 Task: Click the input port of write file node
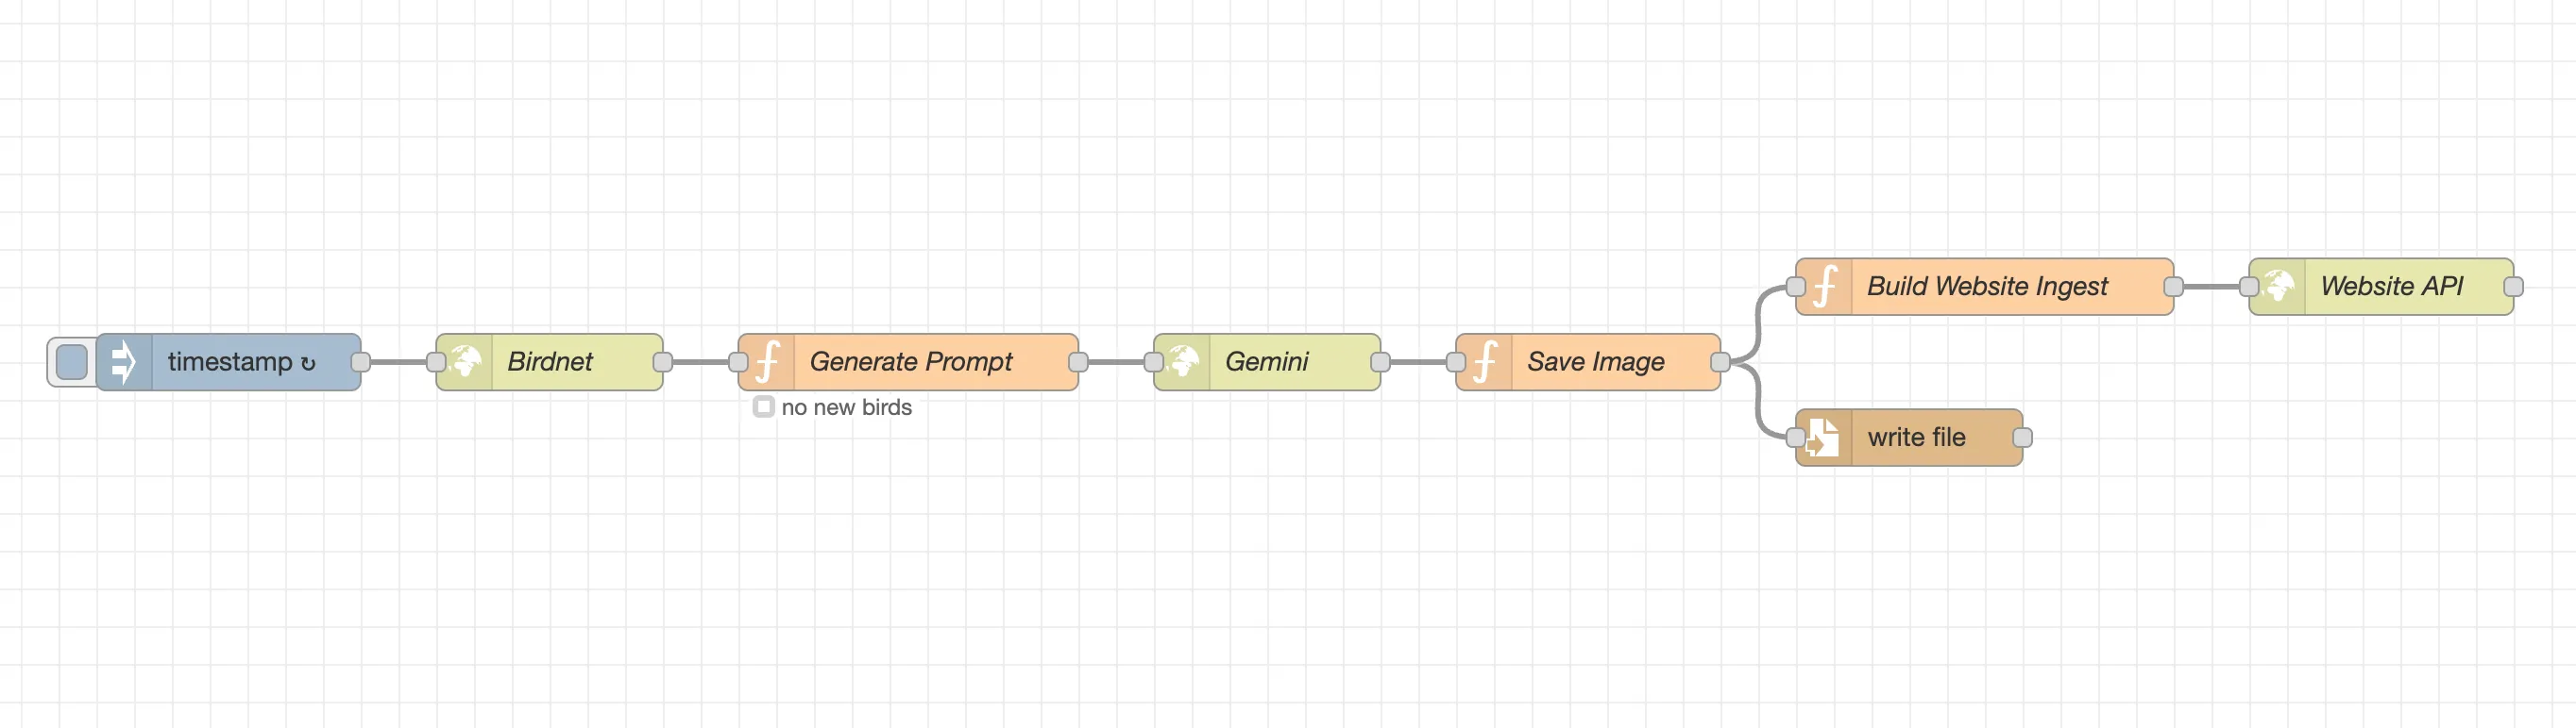tap(1795, 438)
